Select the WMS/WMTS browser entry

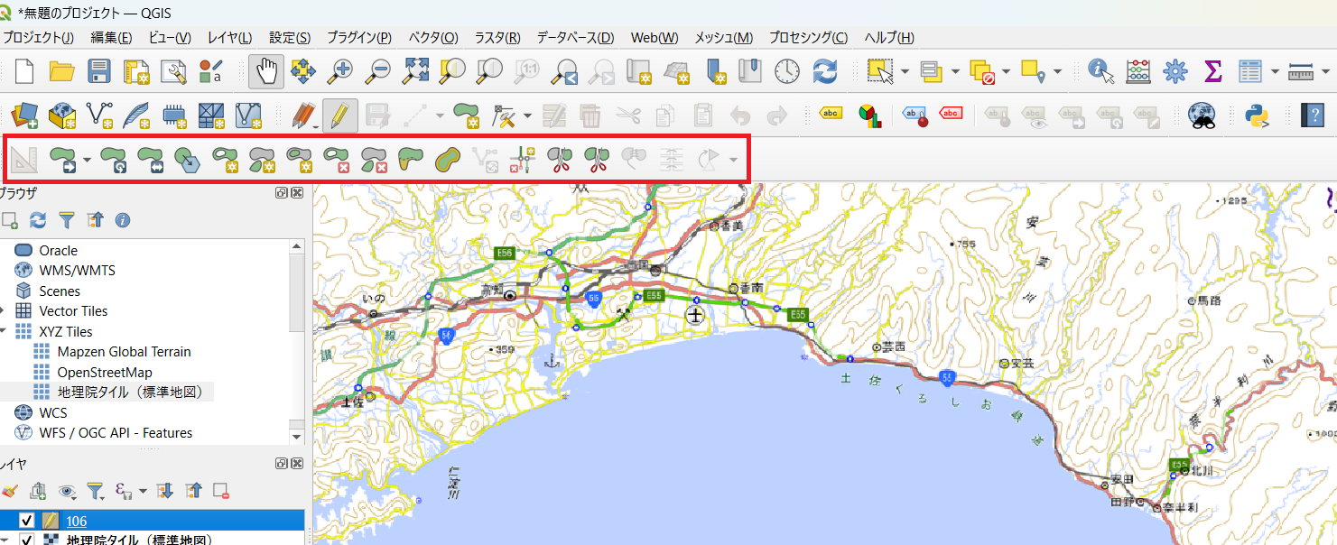77,271
